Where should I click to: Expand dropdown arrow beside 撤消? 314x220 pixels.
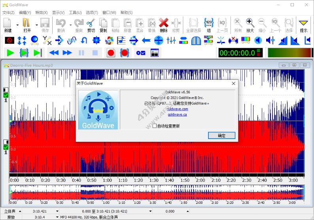(71, 25)
